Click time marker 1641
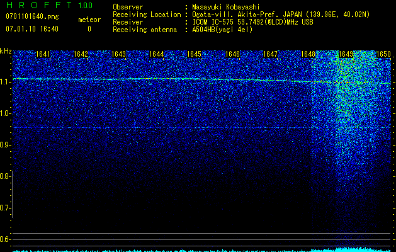 point(43,54)
